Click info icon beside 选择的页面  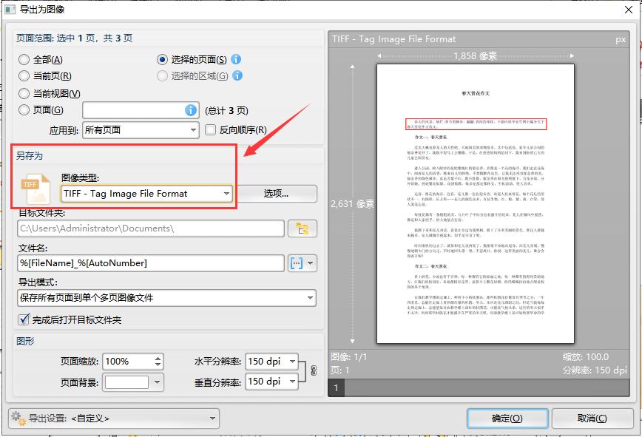coord(235,60)
